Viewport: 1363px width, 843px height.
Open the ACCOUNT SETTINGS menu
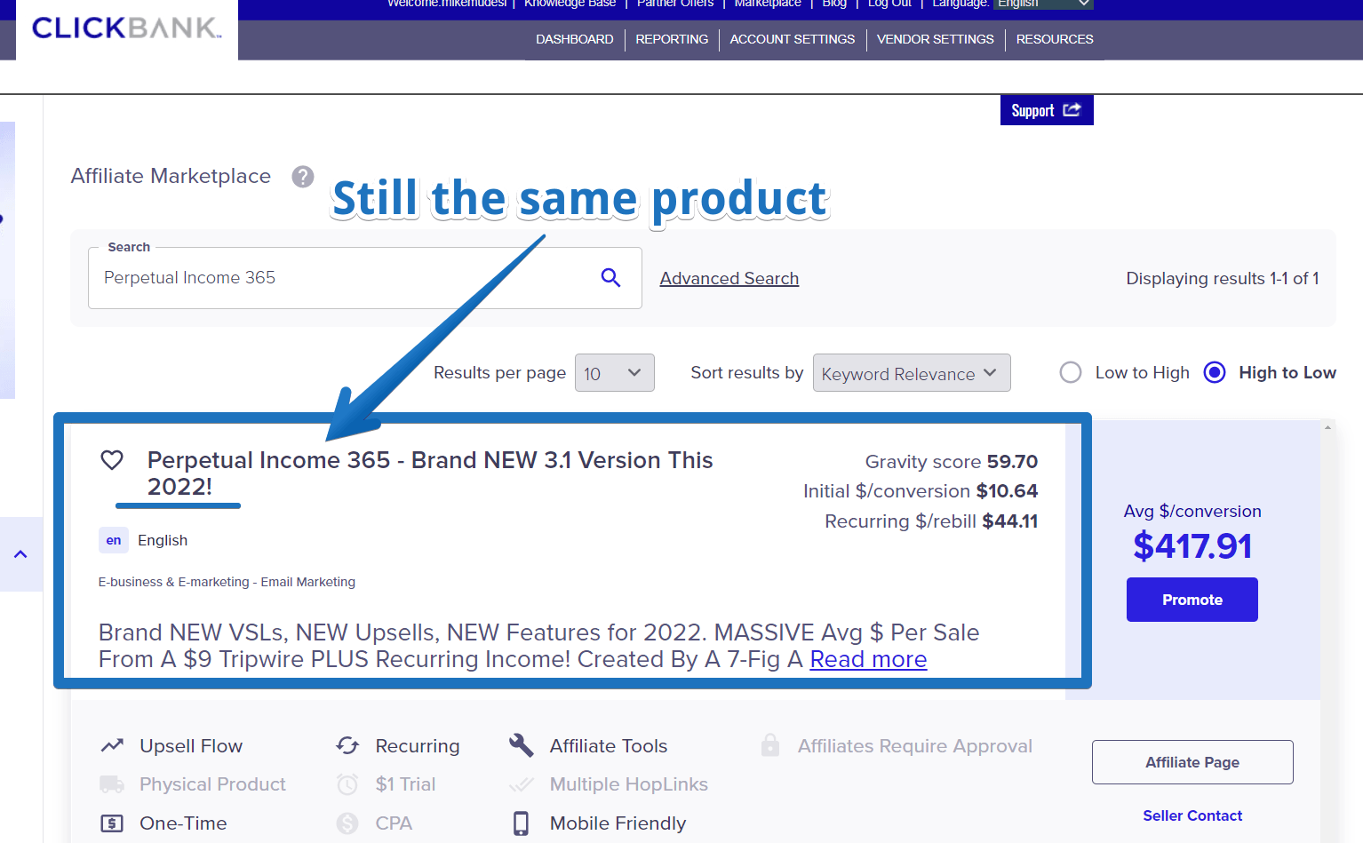pos(793,39)
